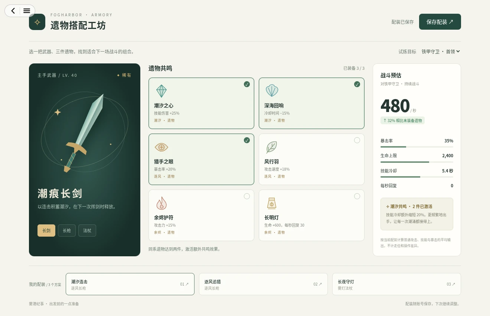The height and width of the screenshot is (316, 490).
Task: Click the 潮汐之心 diamond relic icon
Action: click(161, 91)
